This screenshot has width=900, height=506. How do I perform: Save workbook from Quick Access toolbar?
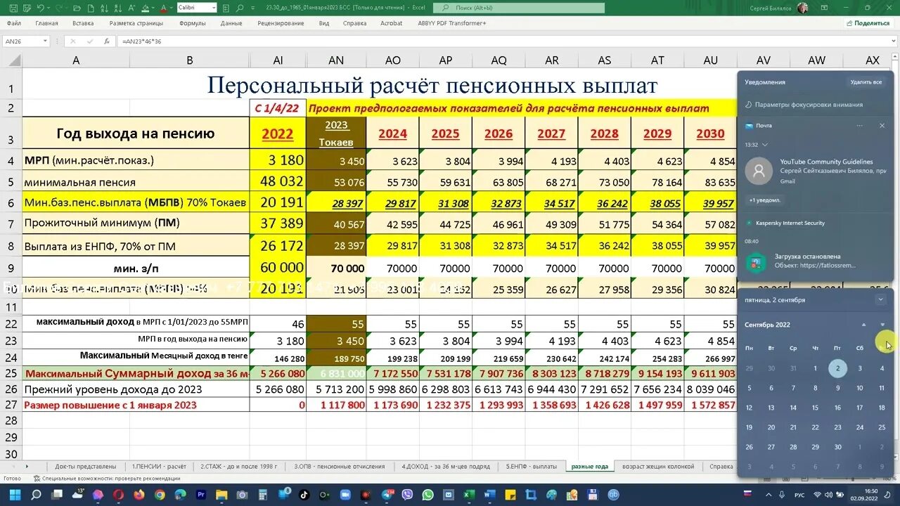click(x=13, y=8)
